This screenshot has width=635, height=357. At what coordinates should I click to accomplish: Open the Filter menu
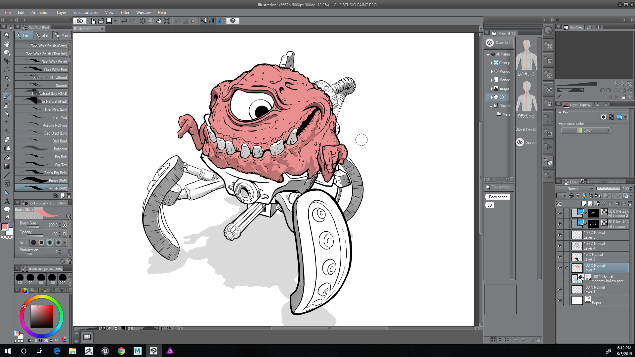[x=125, y=13]
